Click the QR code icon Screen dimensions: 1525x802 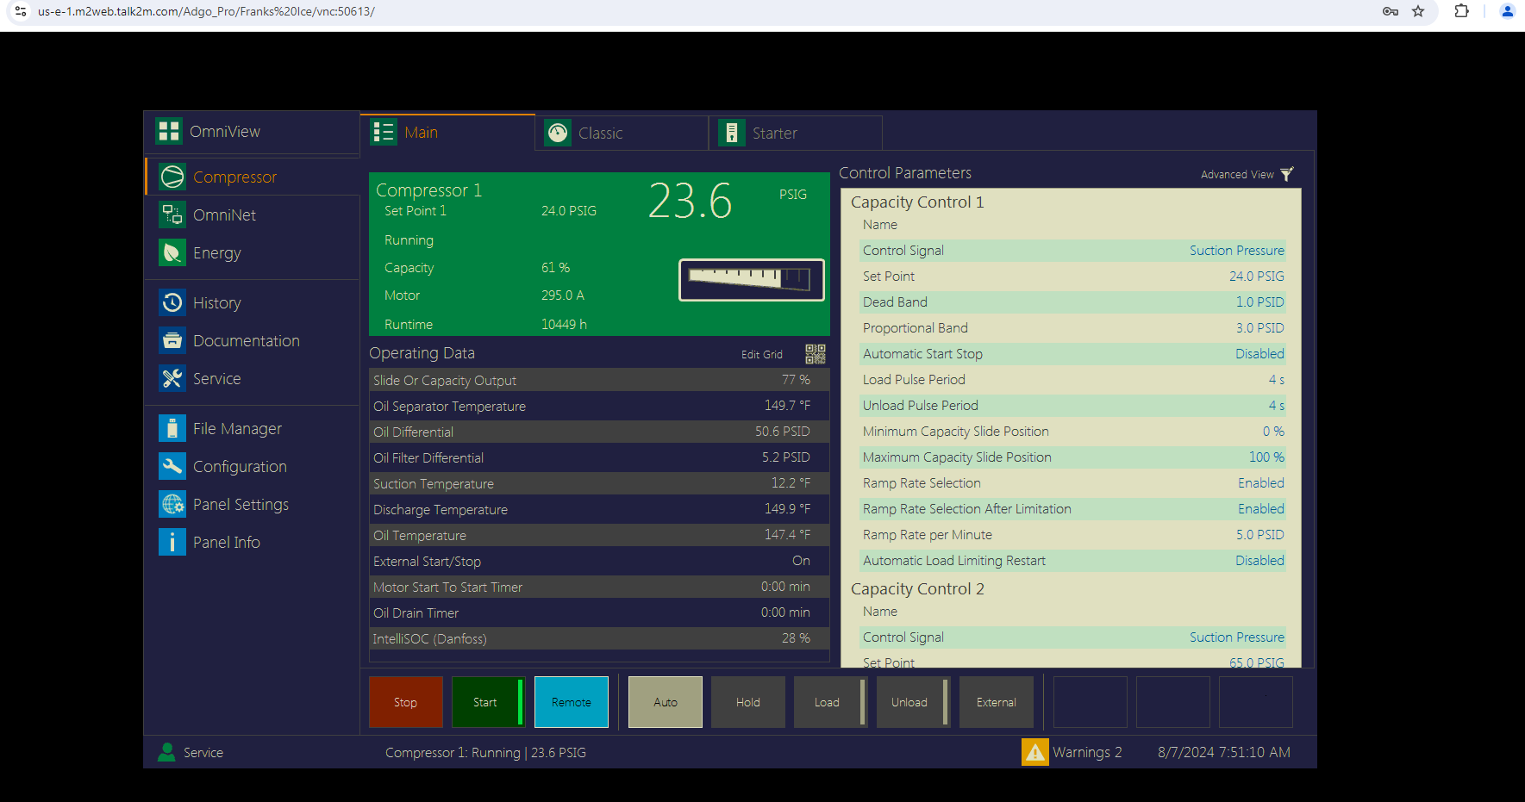click(815, 354)
